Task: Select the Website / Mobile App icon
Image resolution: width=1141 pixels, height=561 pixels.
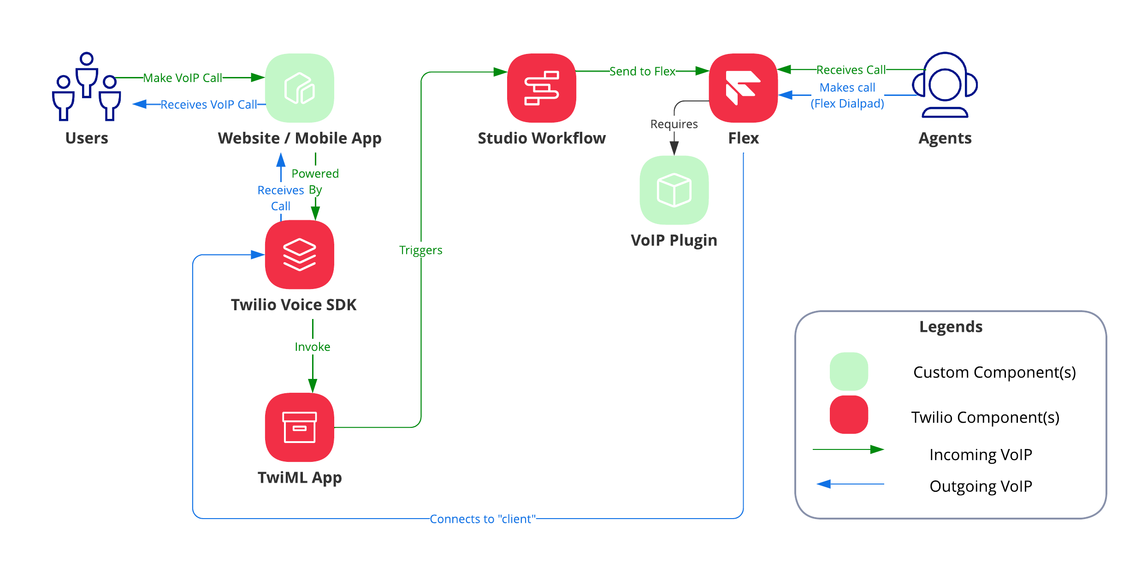Action: coord(300,88)
